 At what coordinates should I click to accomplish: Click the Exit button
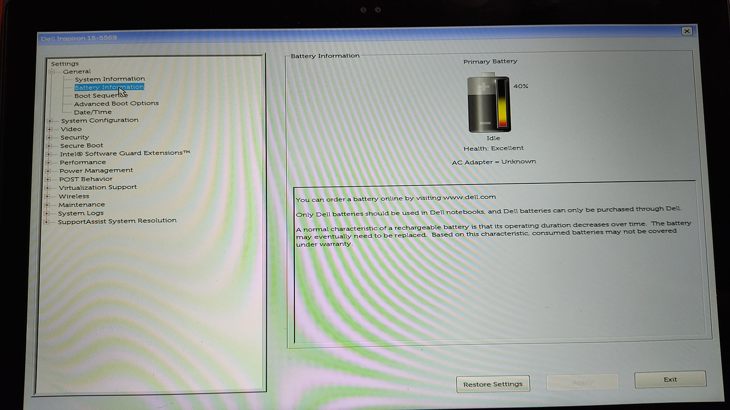click(x=670, y=378)
